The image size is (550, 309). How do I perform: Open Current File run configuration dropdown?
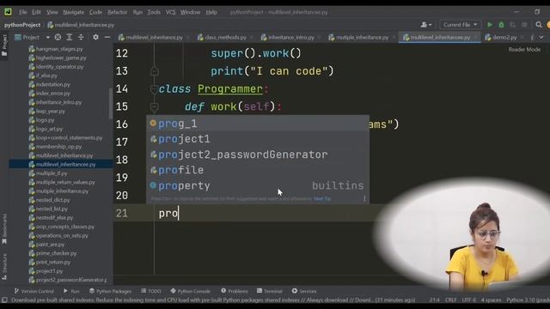coord(460,25)
